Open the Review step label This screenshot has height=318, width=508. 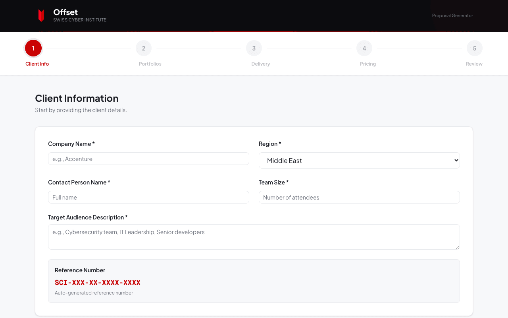(x=474, y=64)
